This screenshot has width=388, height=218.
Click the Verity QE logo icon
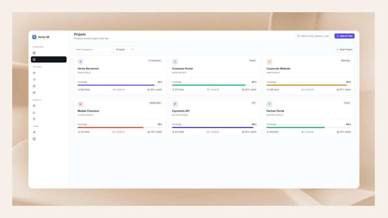[x=34, y=37]
